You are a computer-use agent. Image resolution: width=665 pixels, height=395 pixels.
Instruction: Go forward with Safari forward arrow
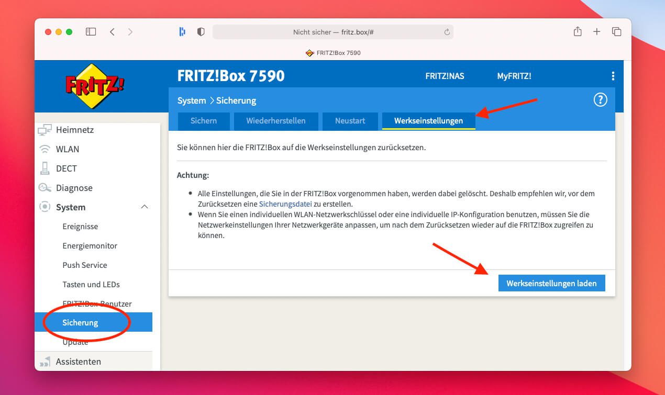click(130, 32)
